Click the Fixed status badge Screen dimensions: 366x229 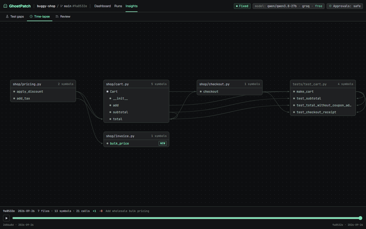pyautogui.click(x=242, y=6)
